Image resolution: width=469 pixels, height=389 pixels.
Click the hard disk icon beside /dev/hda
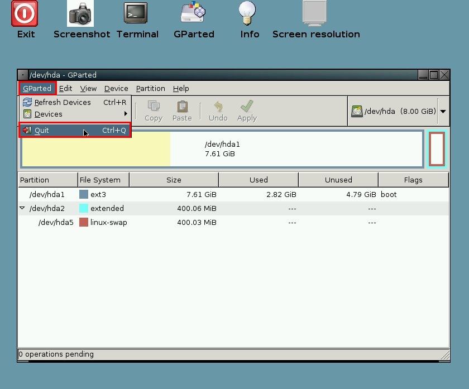tap(357, 111)
